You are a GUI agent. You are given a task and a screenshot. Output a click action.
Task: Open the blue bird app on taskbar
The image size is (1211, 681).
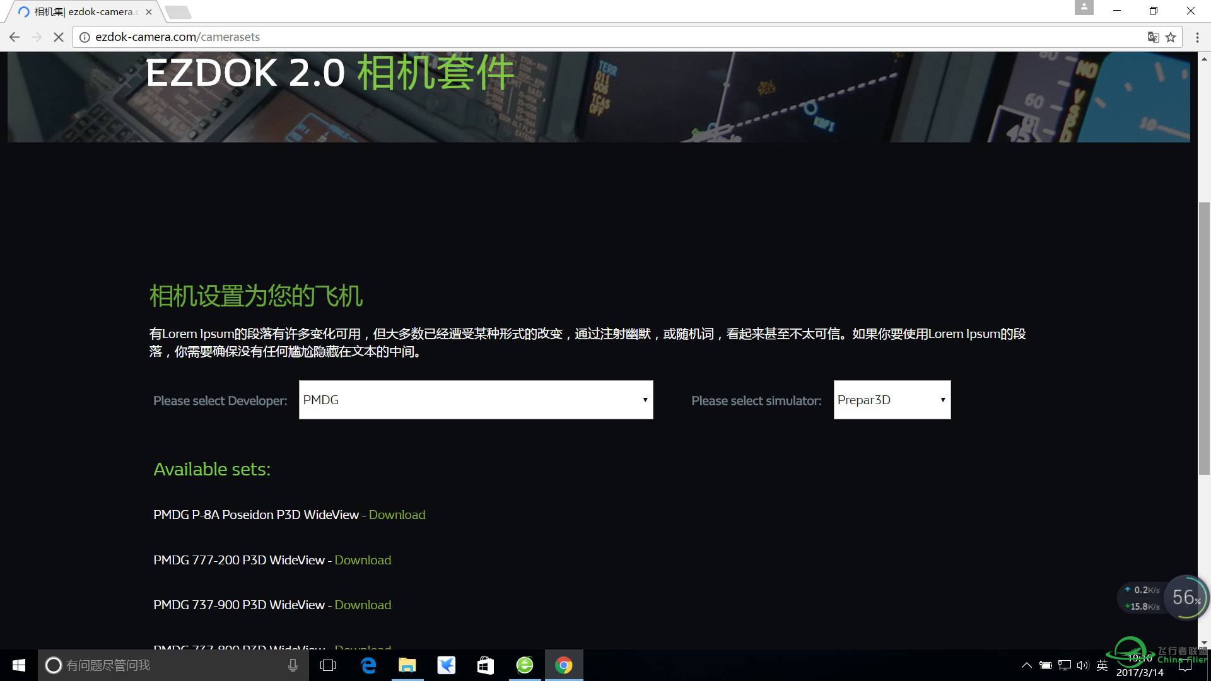point(447,665)
